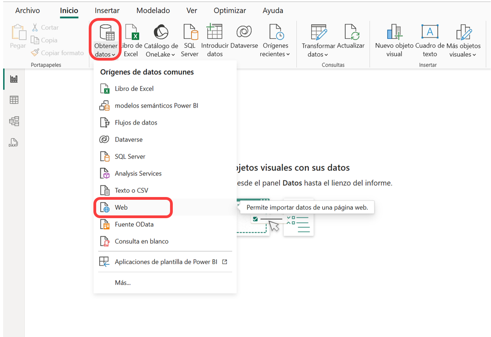
Task: Click the Libro de Excel ribbon icon
Action: [x=131, y=32]
